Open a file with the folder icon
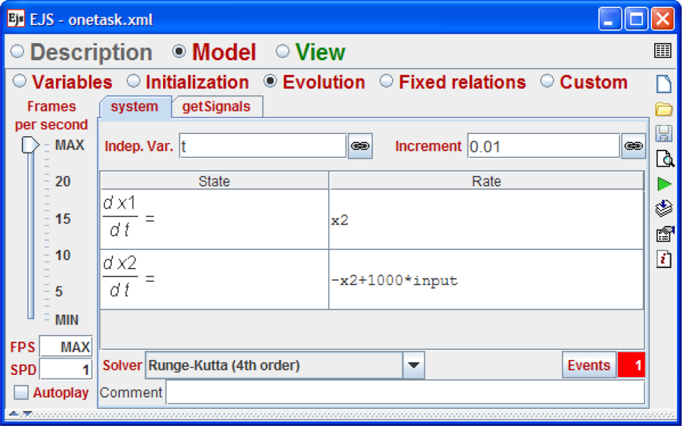 pyautogui.click(x=664, y=110)
